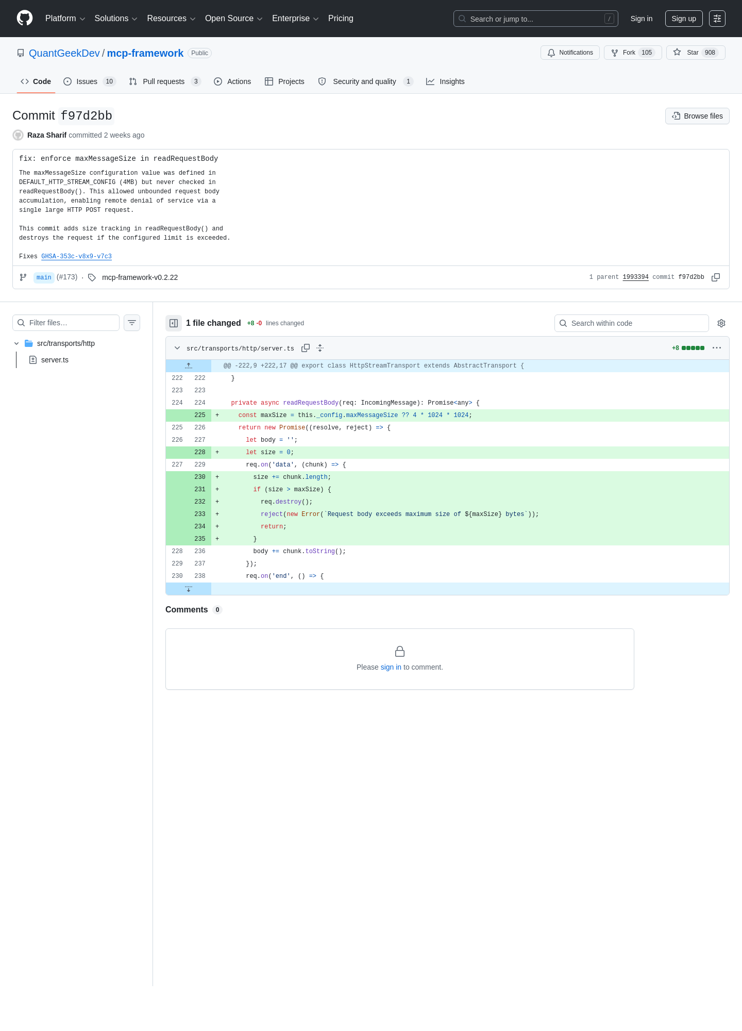
Task: Expand all lines in server.ts
Action: click(320, 348)
